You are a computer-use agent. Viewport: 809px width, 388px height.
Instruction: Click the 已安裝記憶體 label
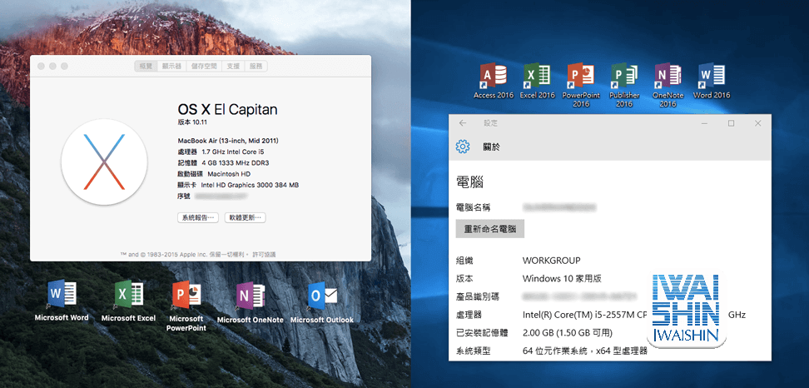(x=482, y=333)
